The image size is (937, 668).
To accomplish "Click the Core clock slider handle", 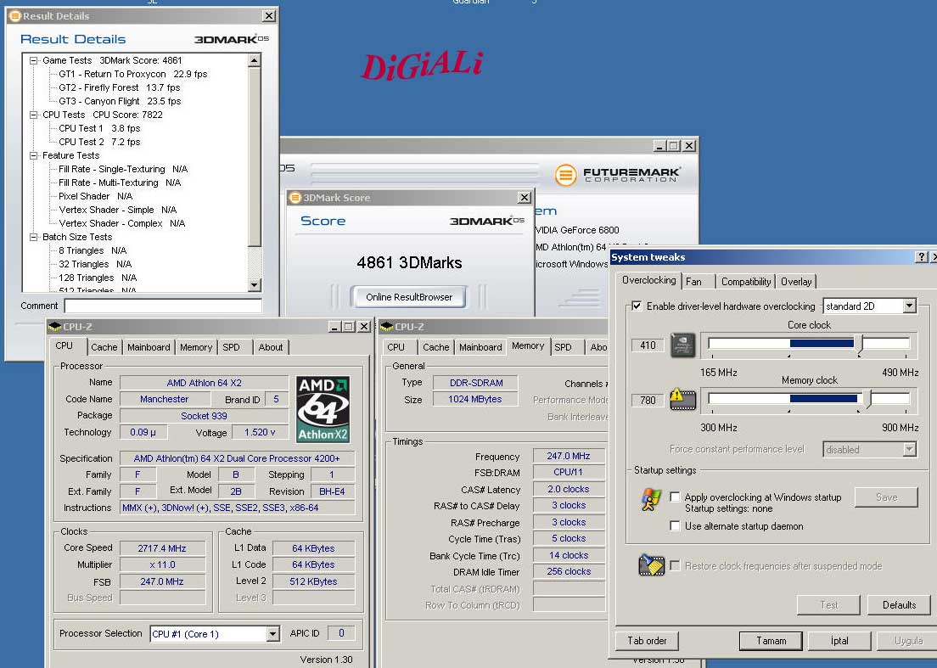I will (861, 345).
